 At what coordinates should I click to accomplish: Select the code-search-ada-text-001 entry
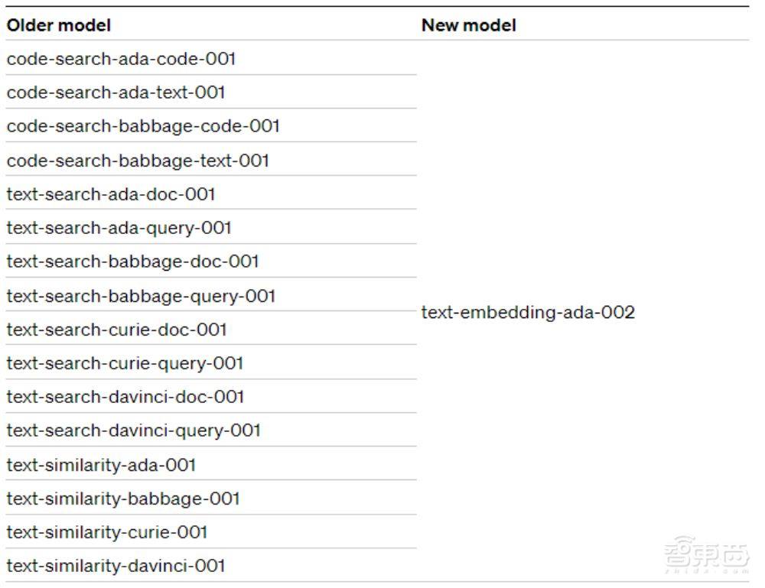[116, 93]
